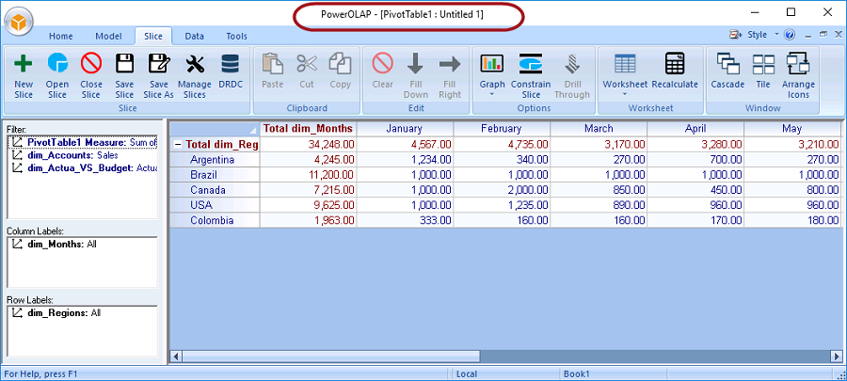The width and height of the screenshot is (847, 381).
Task: Select the April column header
Action: tap(695, 129)
